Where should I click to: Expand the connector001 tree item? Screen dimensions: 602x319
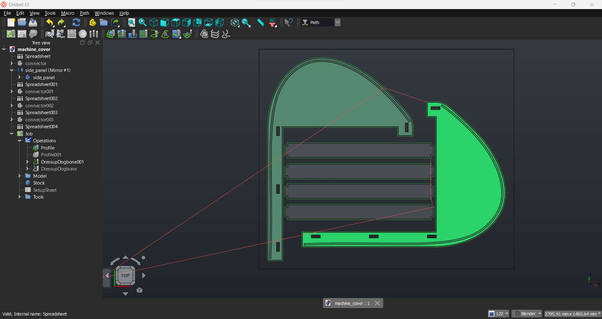[12, 92]
